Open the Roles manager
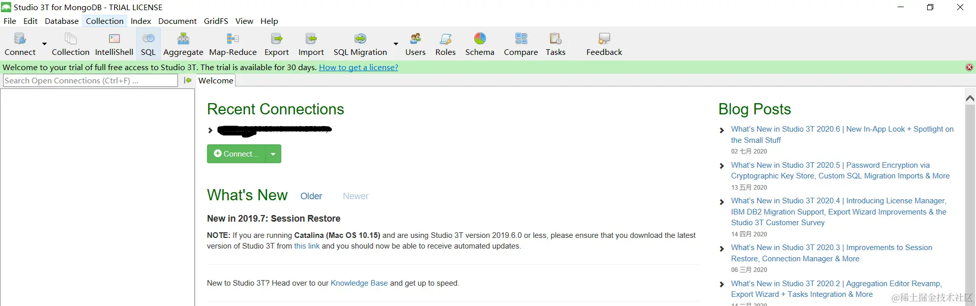The image size is (976, 306). 445,44
